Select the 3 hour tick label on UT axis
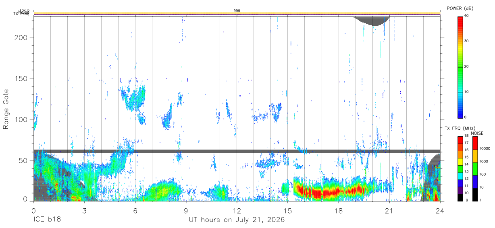 coord(85,210)
